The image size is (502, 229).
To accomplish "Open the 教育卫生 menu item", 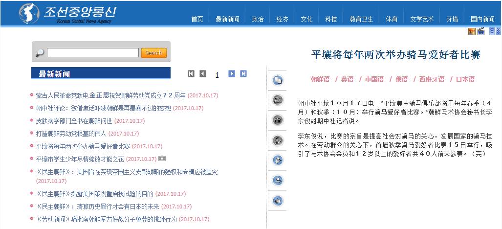I will pyautogui.click(x=361, y=19).
